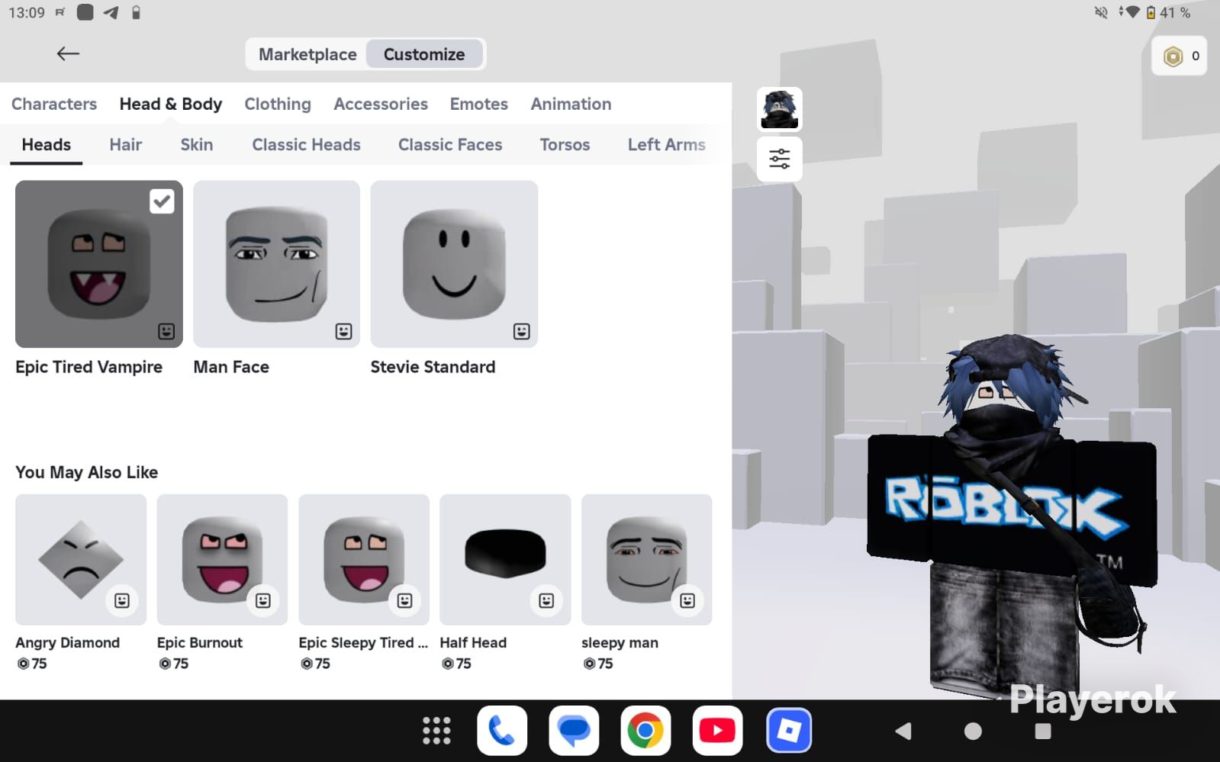Open the Angry Diamond item thumbnail
This screenshot has width=1220, height=762.
[81, 560]
